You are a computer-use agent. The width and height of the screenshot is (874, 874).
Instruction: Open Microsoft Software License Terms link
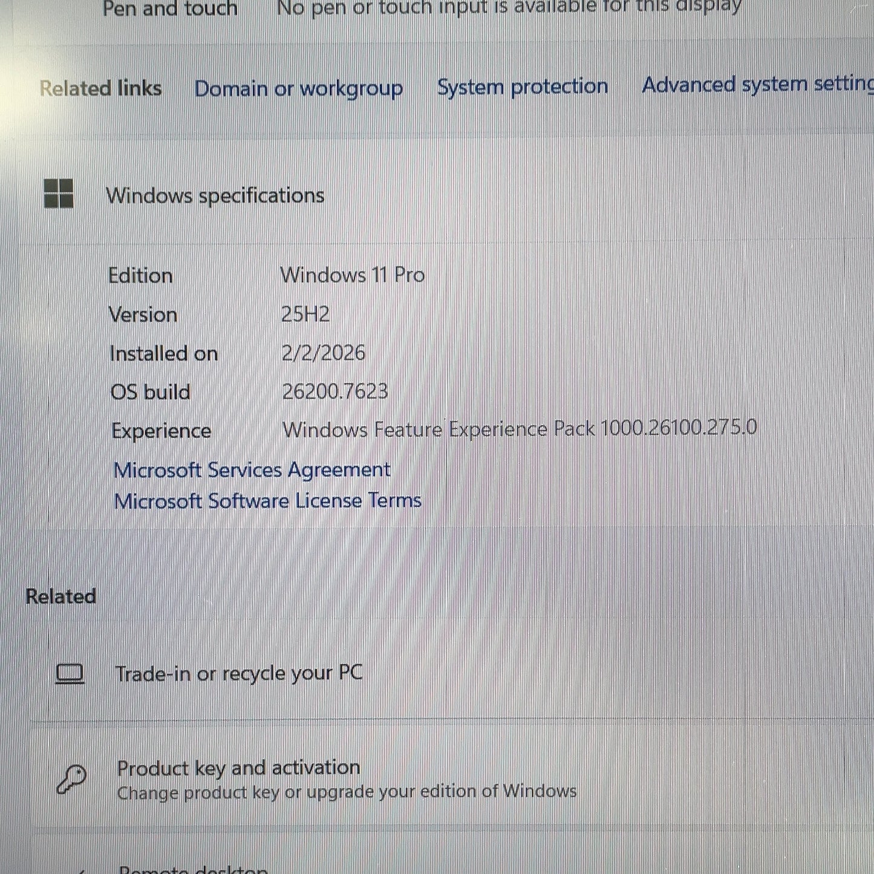pyautogui.click(x=268, y=501)
